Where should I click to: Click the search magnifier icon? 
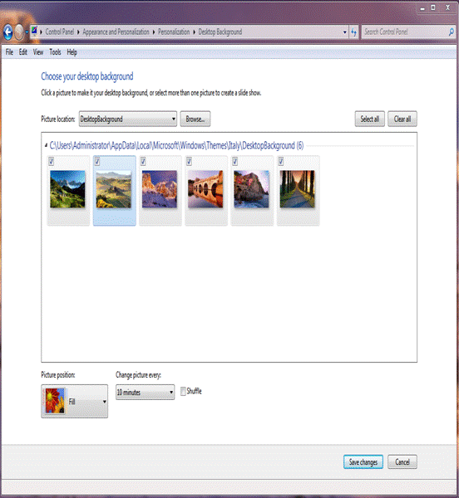(x=451, y=32)
